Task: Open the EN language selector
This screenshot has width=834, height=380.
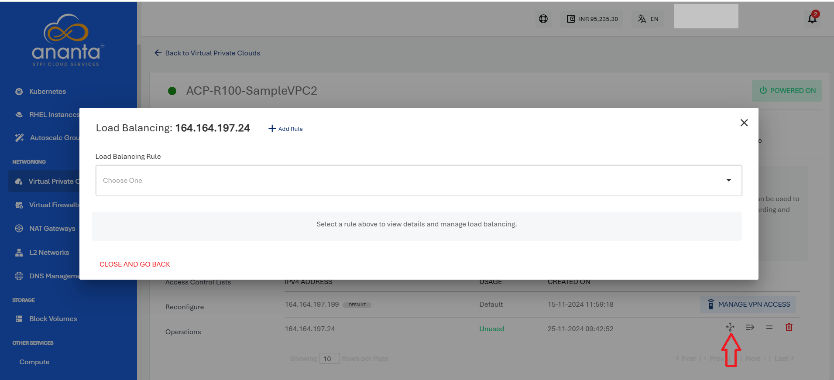Action: coord(648,19)
